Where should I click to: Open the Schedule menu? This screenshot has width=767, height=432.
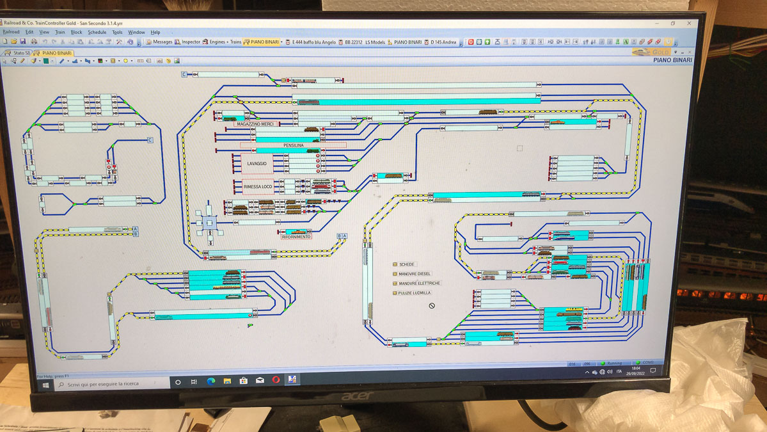(x=97, y=32)
